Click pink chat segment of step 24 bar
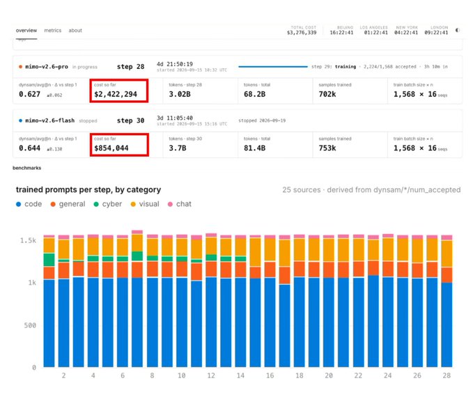Screen dimensions: 473x397 point(387,236)
